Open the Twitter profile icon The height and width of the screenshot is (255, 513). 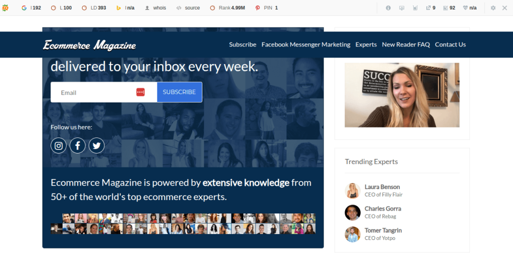point(97,145)
